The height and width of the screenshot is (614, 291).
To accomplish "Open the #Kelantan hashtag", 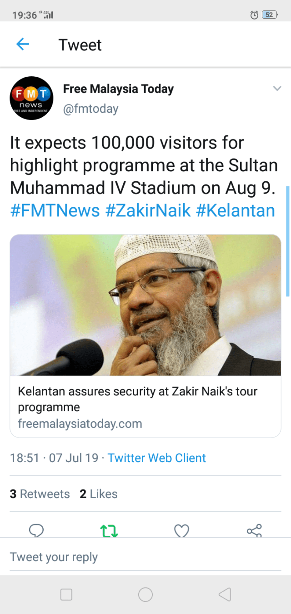I will pos(235,210).
